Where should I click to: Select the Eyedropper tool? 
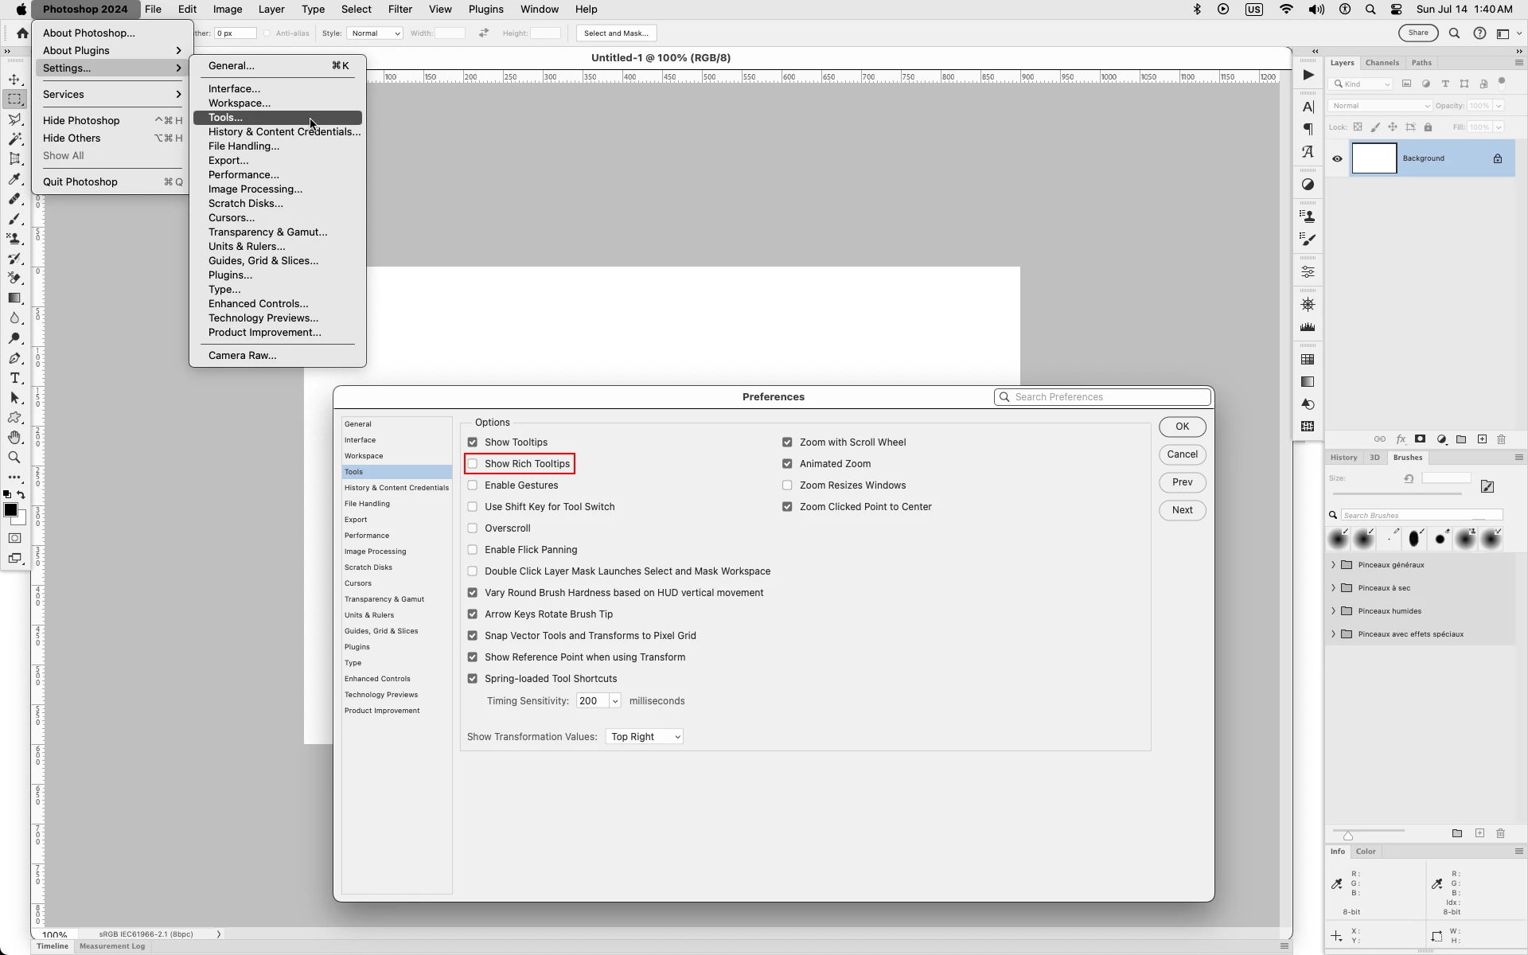point(14,179)
